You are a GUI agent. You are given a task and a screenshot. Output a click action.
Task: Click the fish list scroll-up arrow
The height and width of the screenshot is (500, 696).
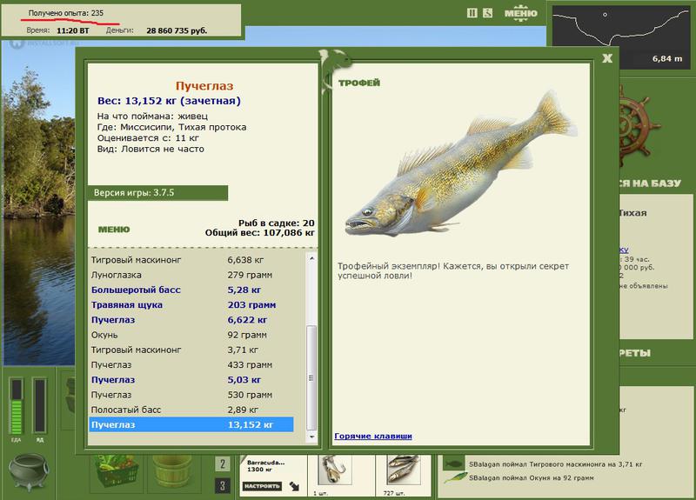click(311, 258)
